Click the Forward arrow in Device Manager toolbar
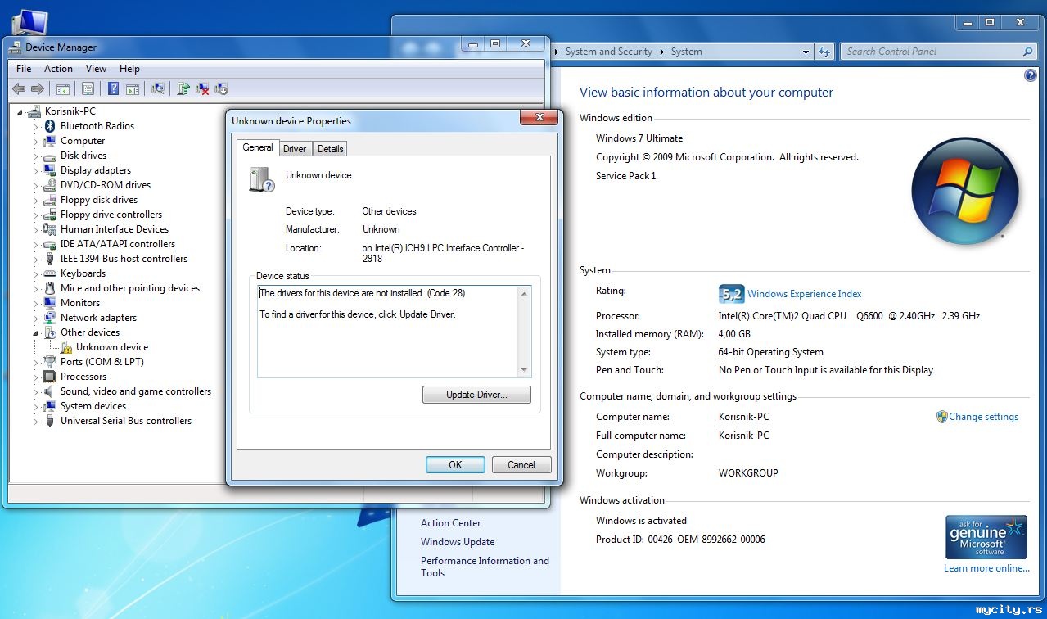The height and width of the screenshot is (619, 1047). tap(37, 88)
